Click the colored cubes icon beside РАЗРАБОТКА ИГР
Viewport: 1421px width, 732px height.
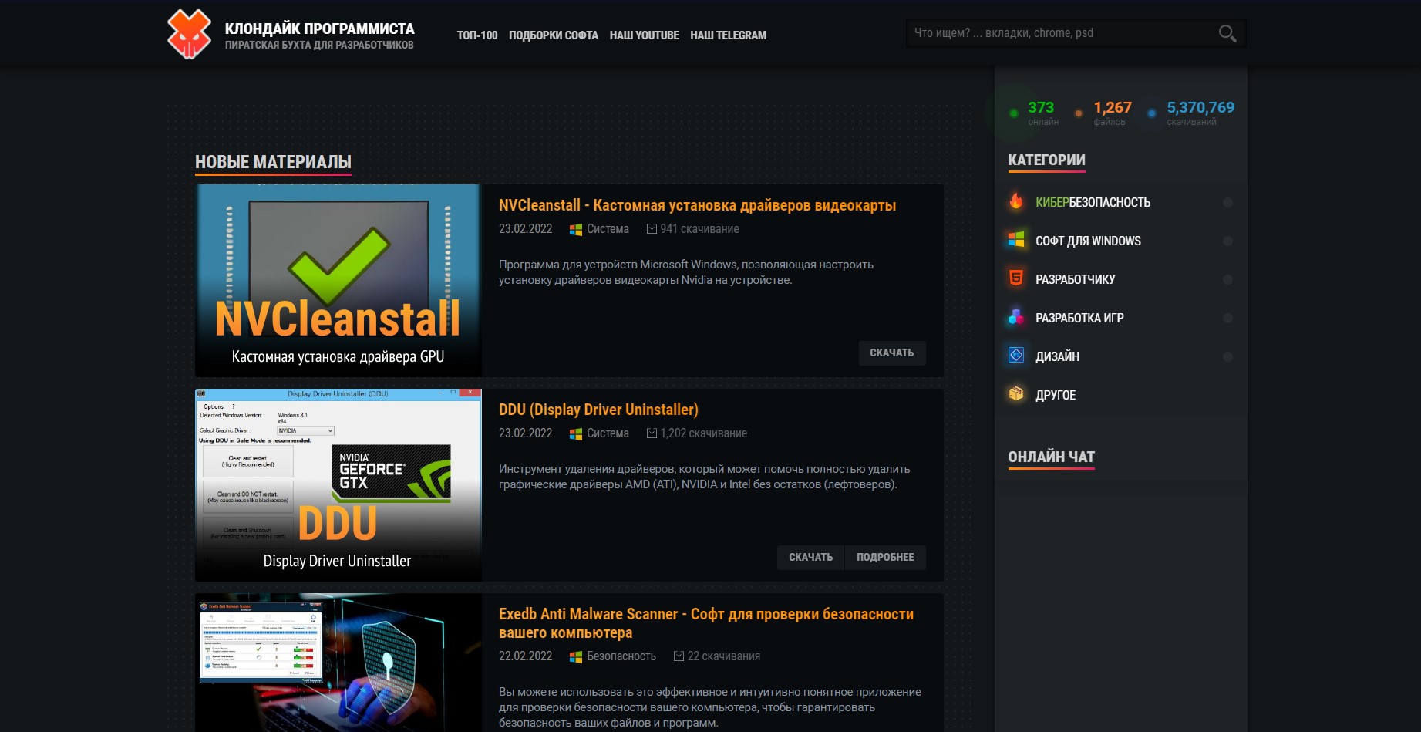pyautogui.click(x=1016, y=317)
